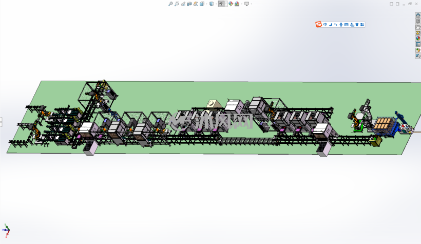Open the View Orientation dropdown arrow
This screenshot has height=244, width=421.
206,4
